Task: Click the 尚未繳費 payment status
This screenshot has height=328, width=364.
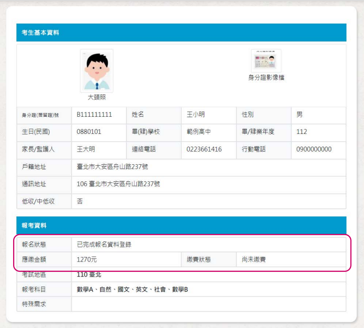Action: point(254,260)
